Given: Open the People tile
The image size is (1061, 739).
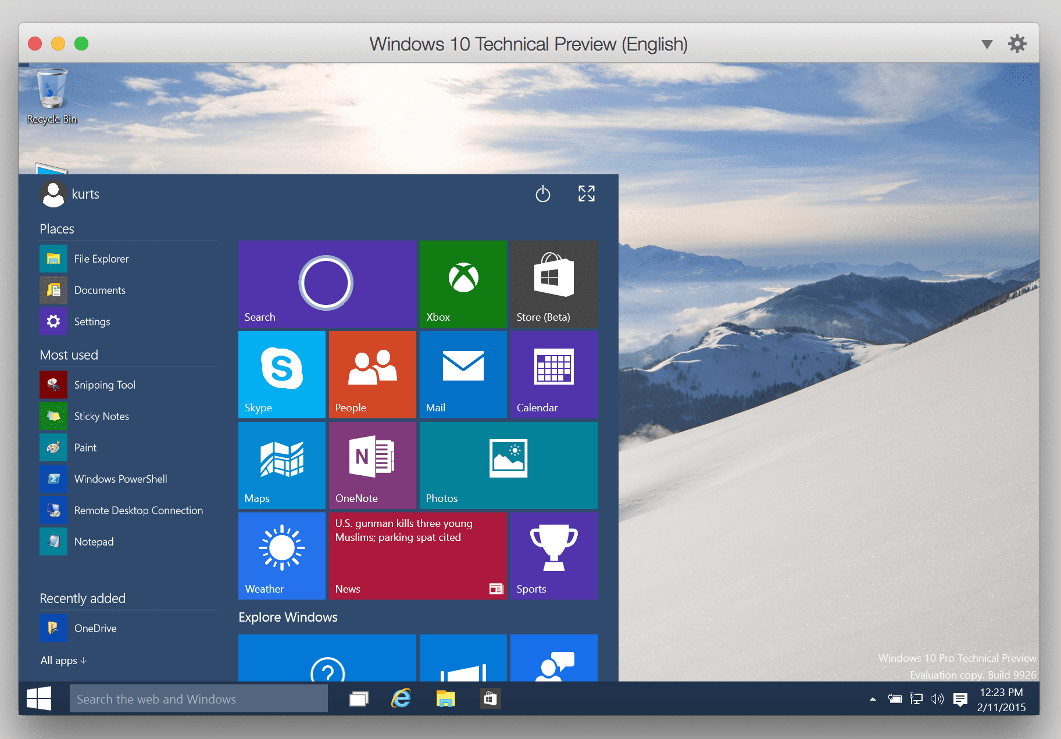Looking at the screenshot, I should [372, 375].
